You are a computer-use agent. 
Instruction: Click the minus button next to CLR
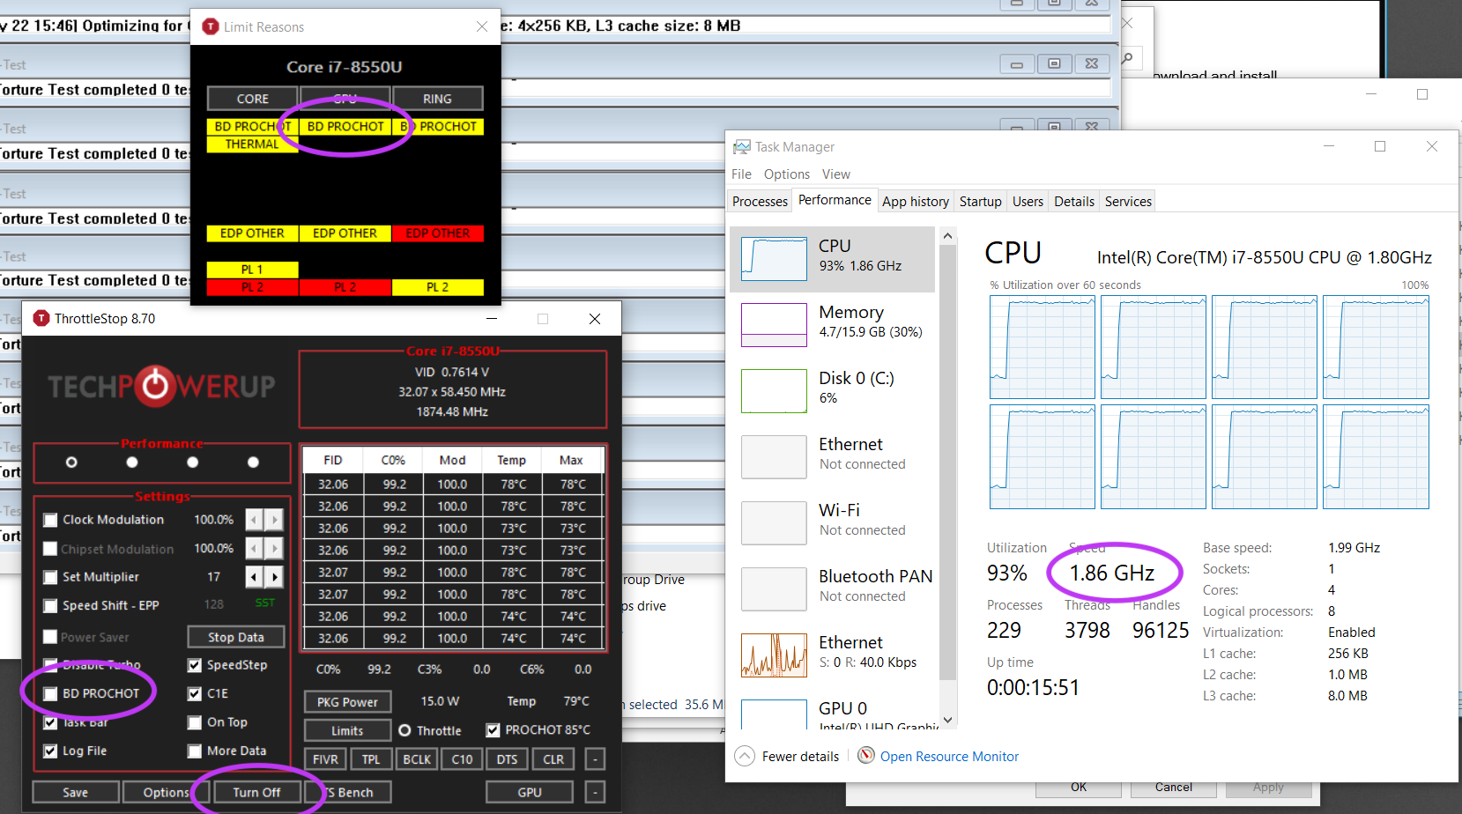tap(596, 759)
